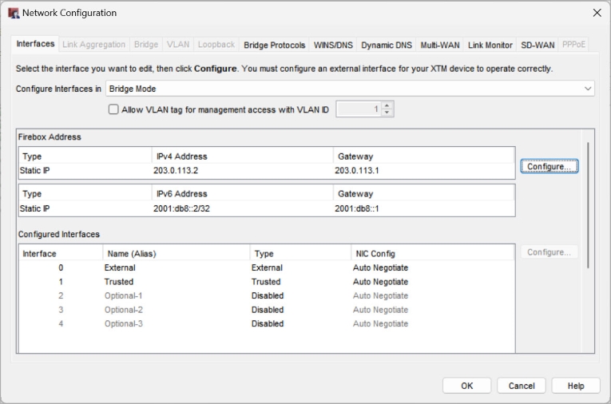Open Help for network configuration
The width and height of the screenshot is (611, 404).
pyautogui.click(x=576, y=386)
